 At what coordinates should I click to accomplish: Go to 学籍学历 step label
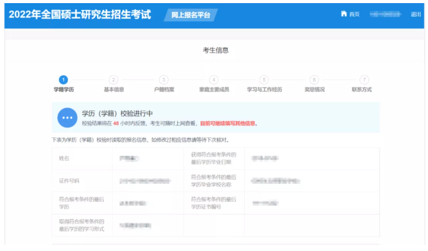pyautogui.click(x=63, y=89)
